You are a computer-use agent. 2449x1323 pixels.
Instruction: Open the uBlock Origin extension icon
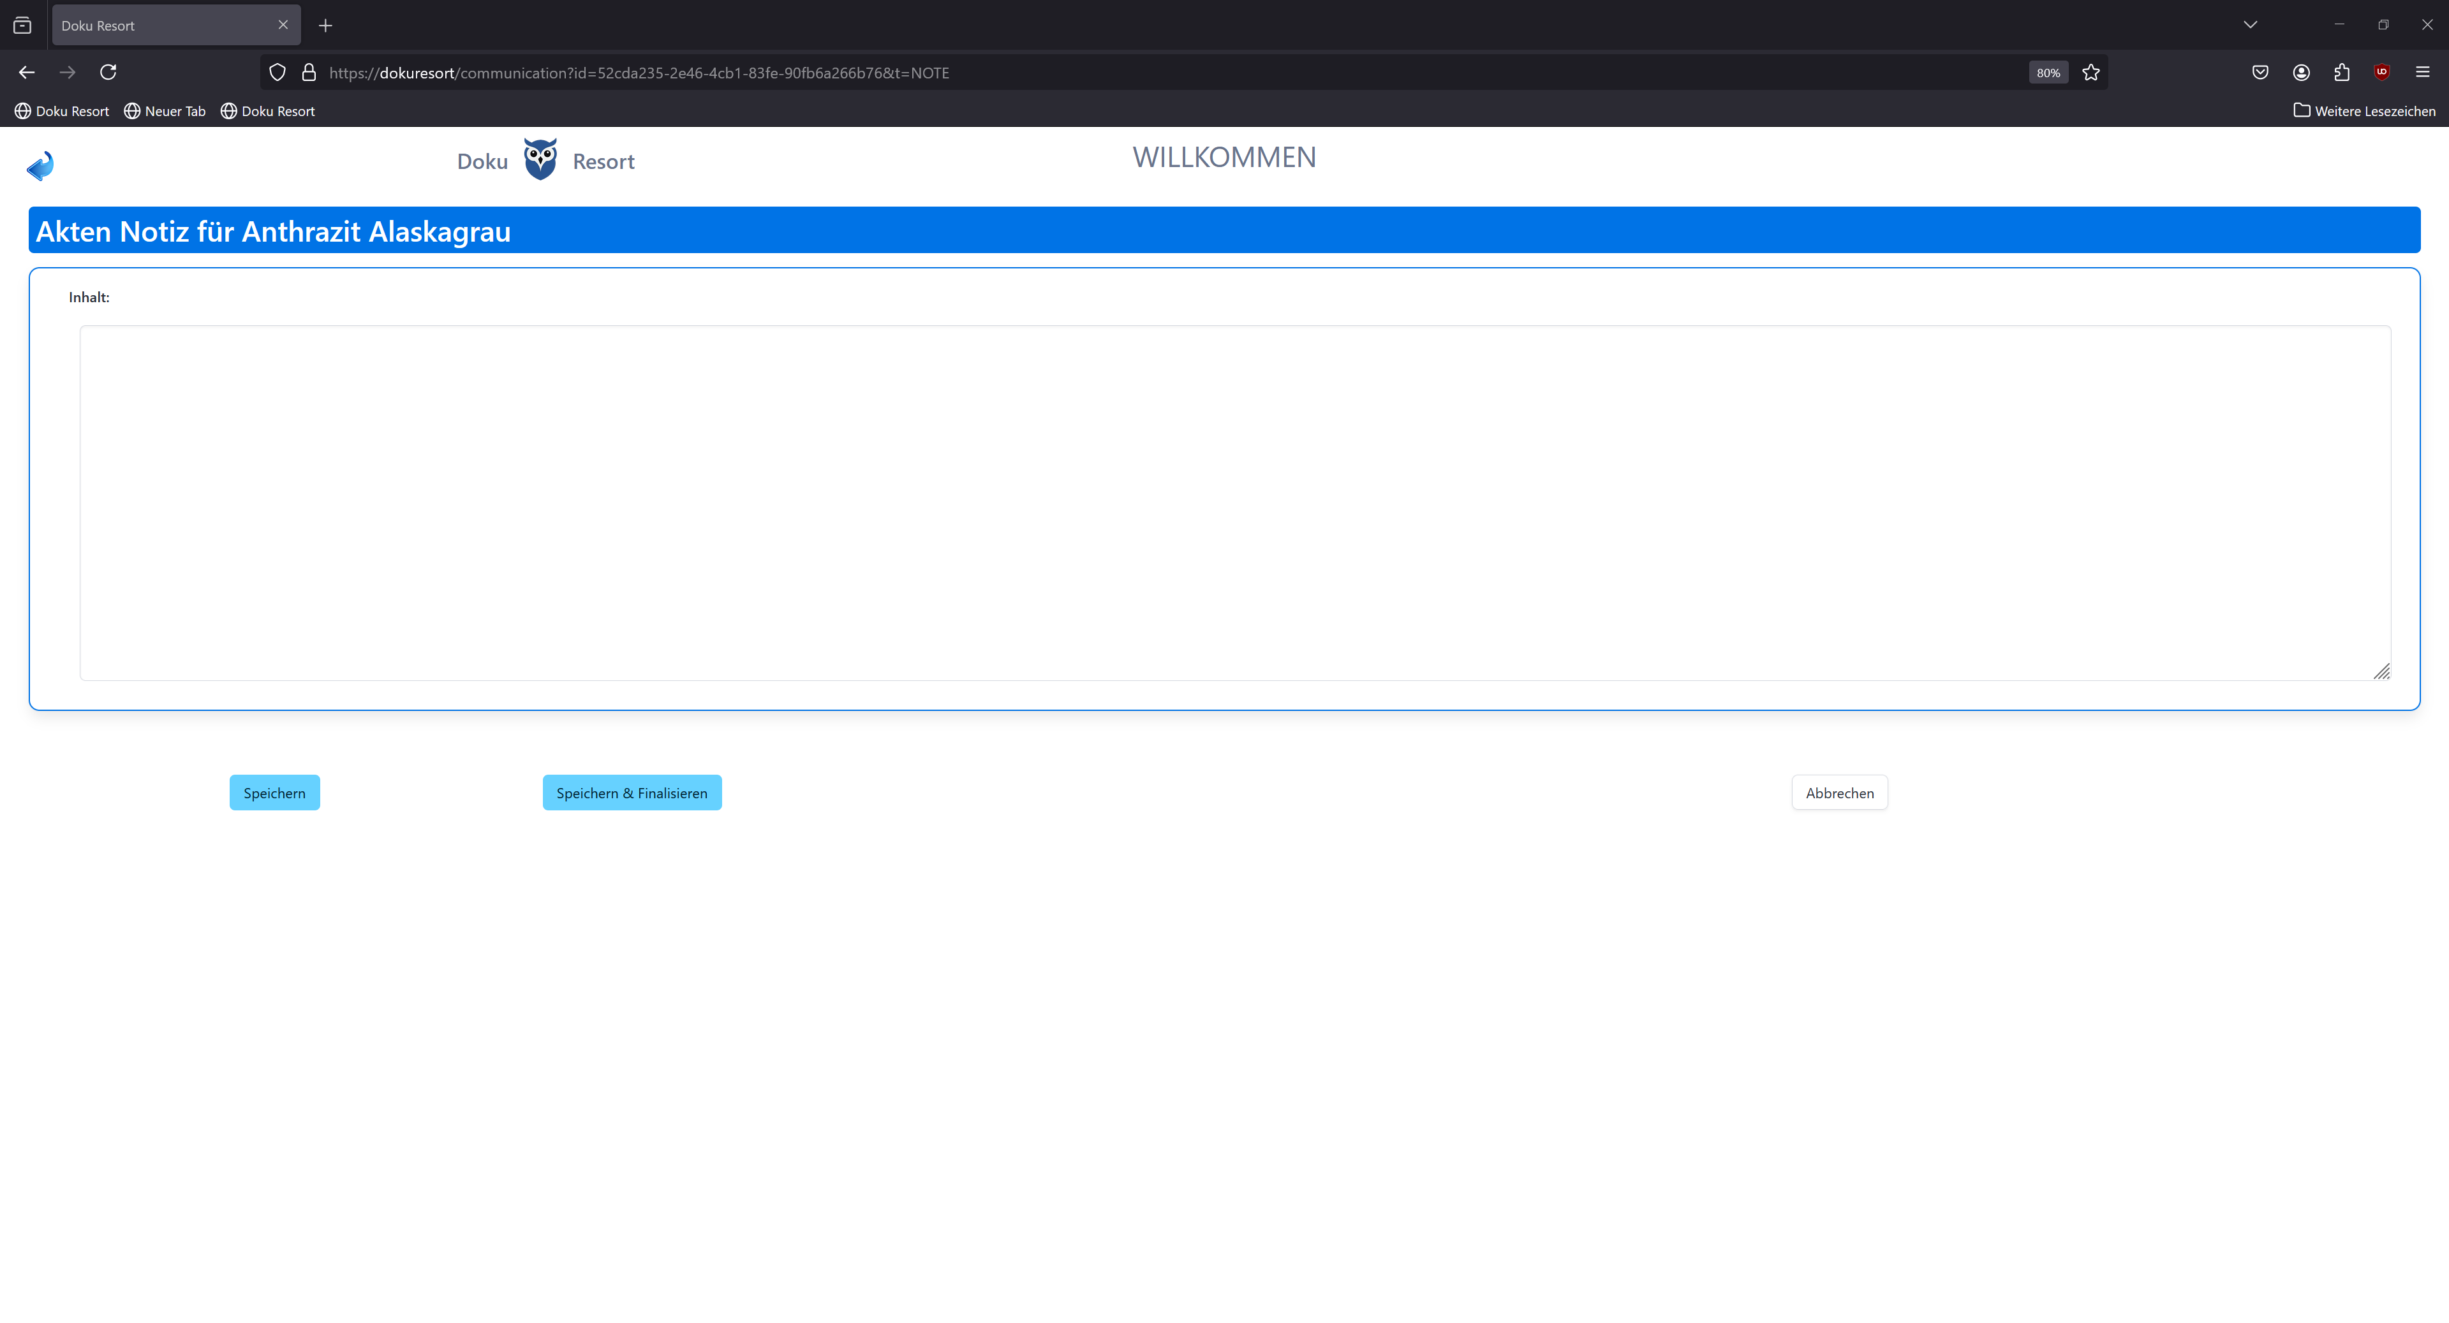click(2381, 72)
